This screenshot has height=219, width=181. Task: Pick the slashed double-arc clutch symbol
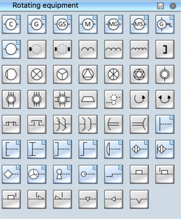click(x=63, y=124)
